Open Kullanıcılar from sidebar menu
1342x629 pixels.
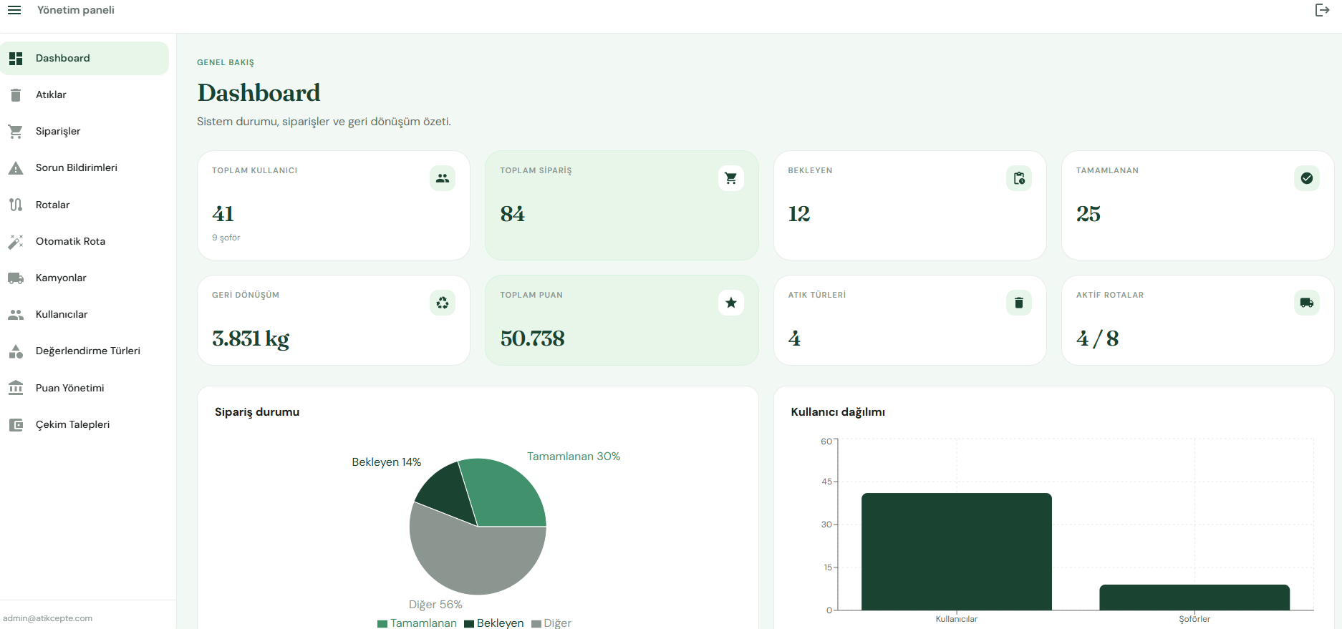click(85, 314)
